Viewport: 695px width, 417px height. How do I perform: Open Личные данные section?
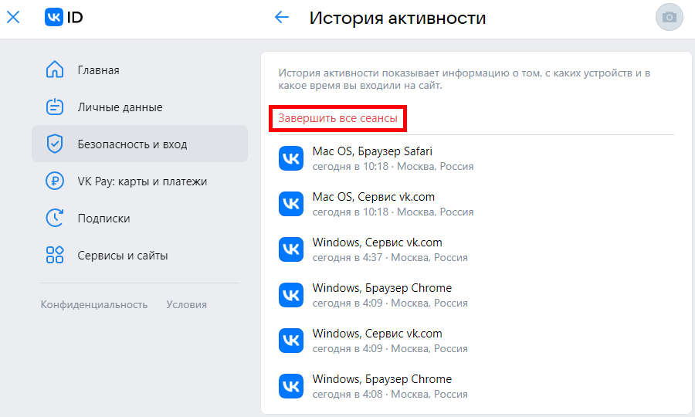point(140,107)
